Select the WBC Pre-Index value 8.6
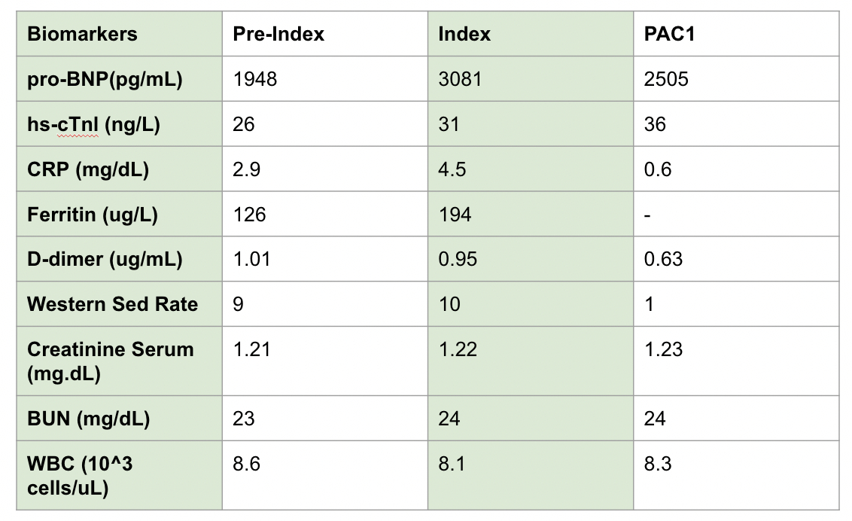852x521 pixels. [246, 465]
